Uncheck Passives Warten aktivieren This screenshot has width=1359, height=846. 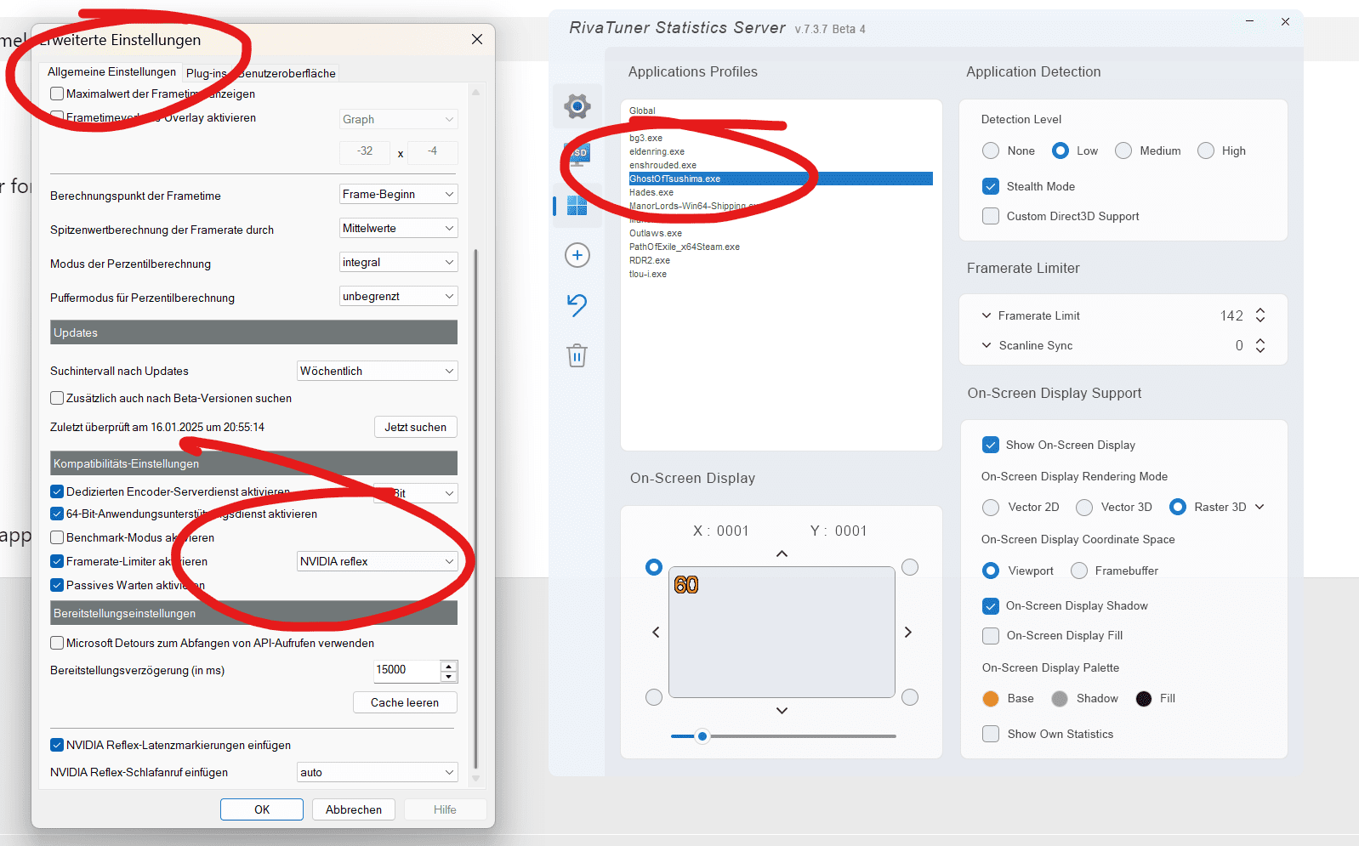[57, 585]
